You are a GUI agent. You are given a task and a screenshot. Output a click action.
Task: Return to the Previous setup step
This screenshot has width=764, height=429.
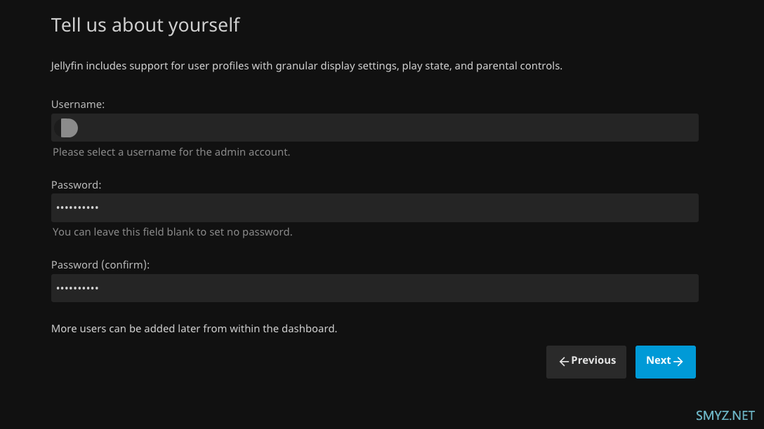(586, 362)
